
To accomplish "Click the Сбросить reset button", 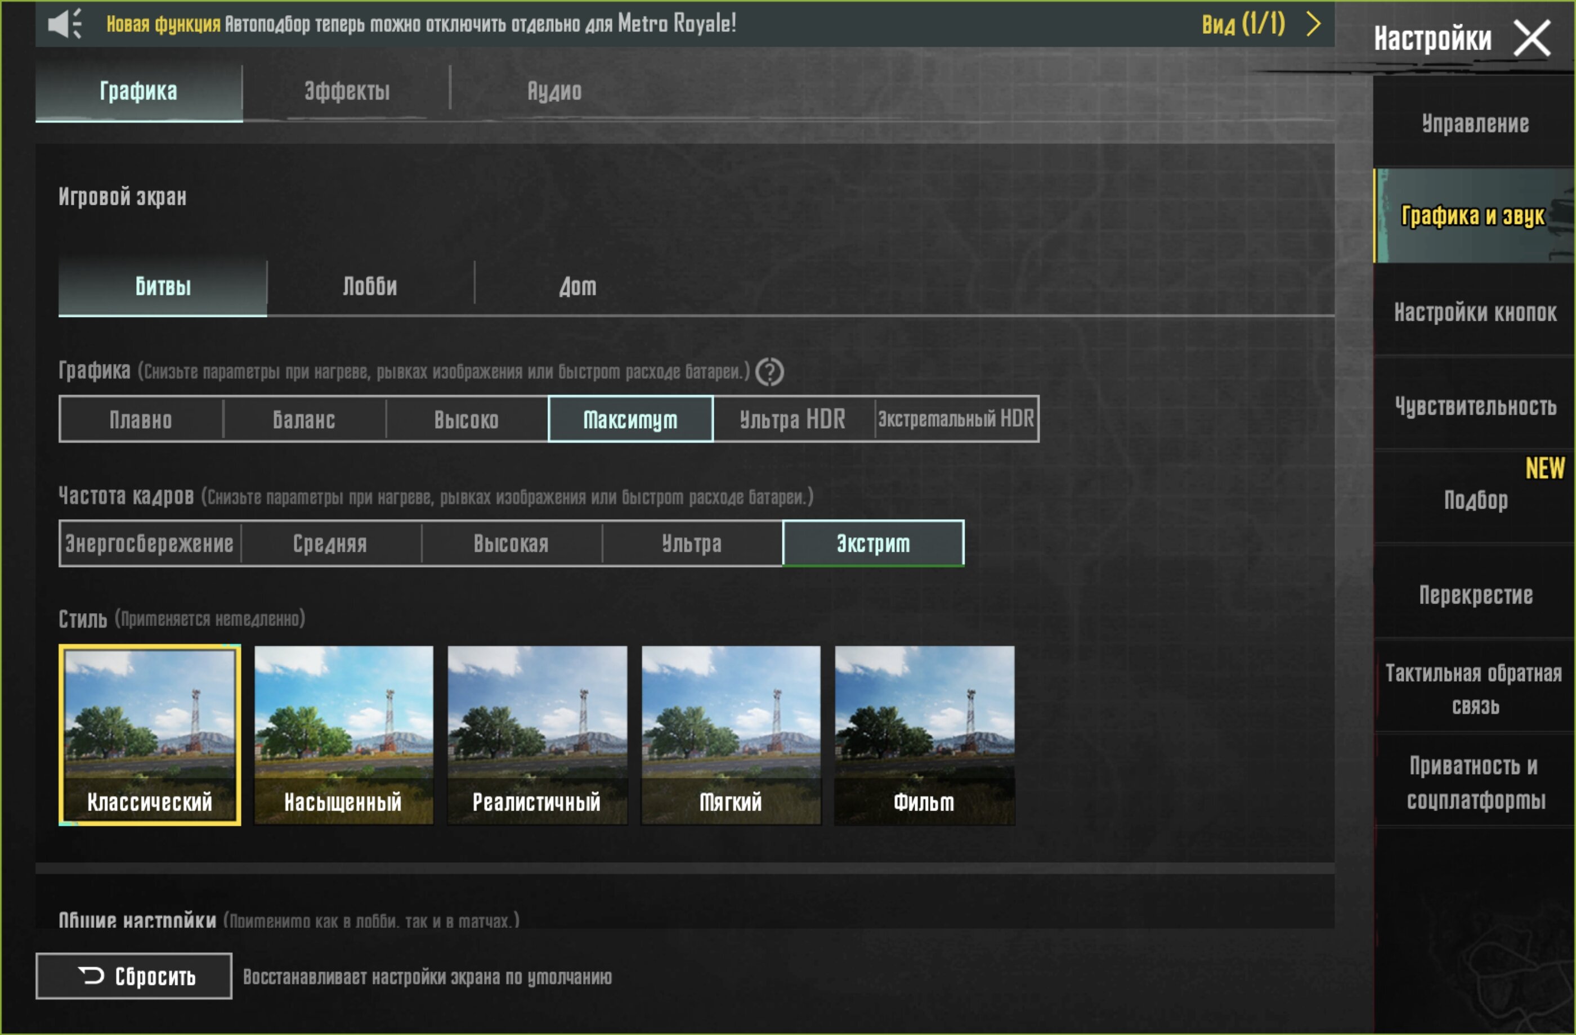I will pos(134,976).
